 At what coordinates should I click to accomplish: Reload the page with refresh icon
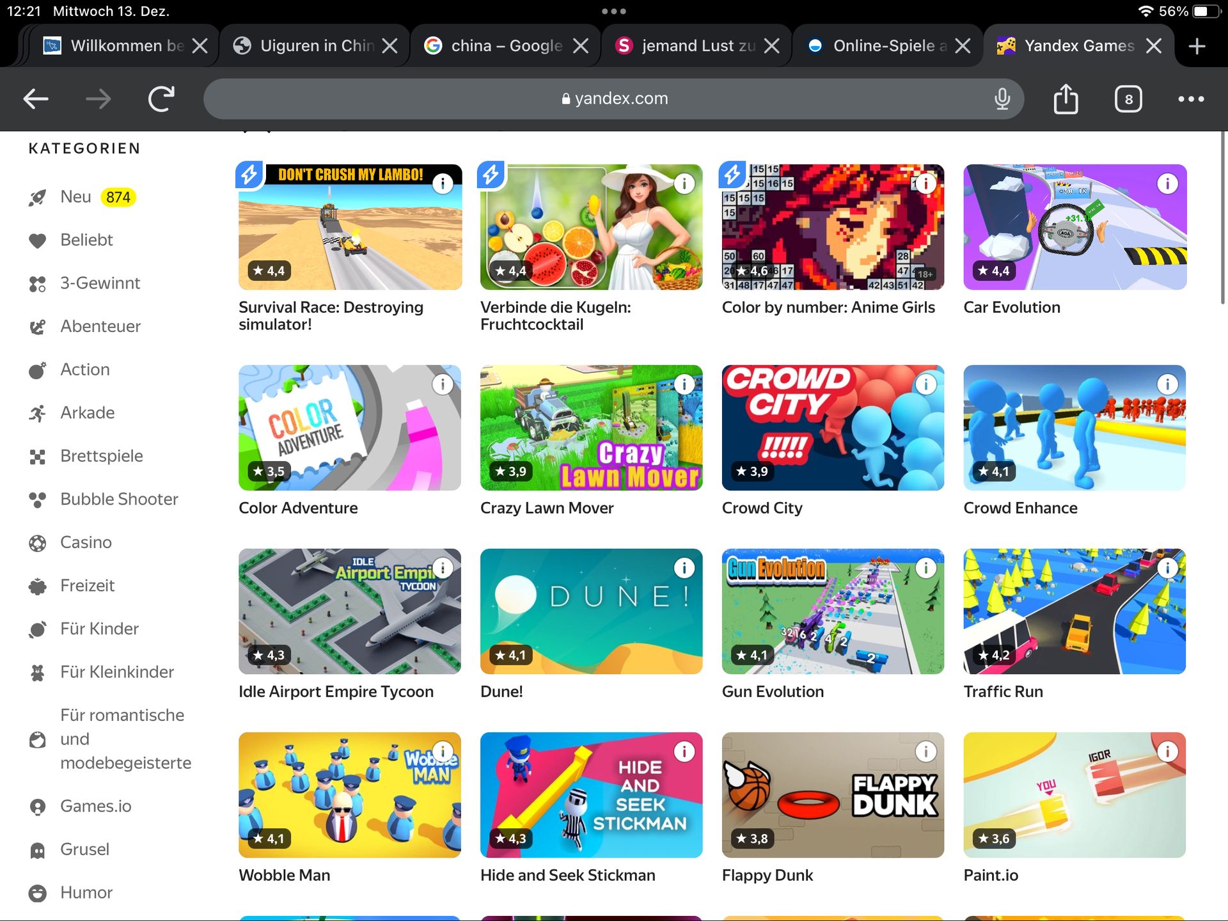click(x=161, y=99)
